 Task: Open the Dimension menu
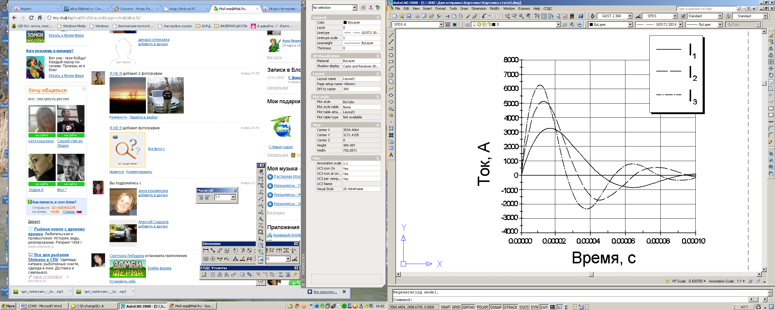click(479, 8)
